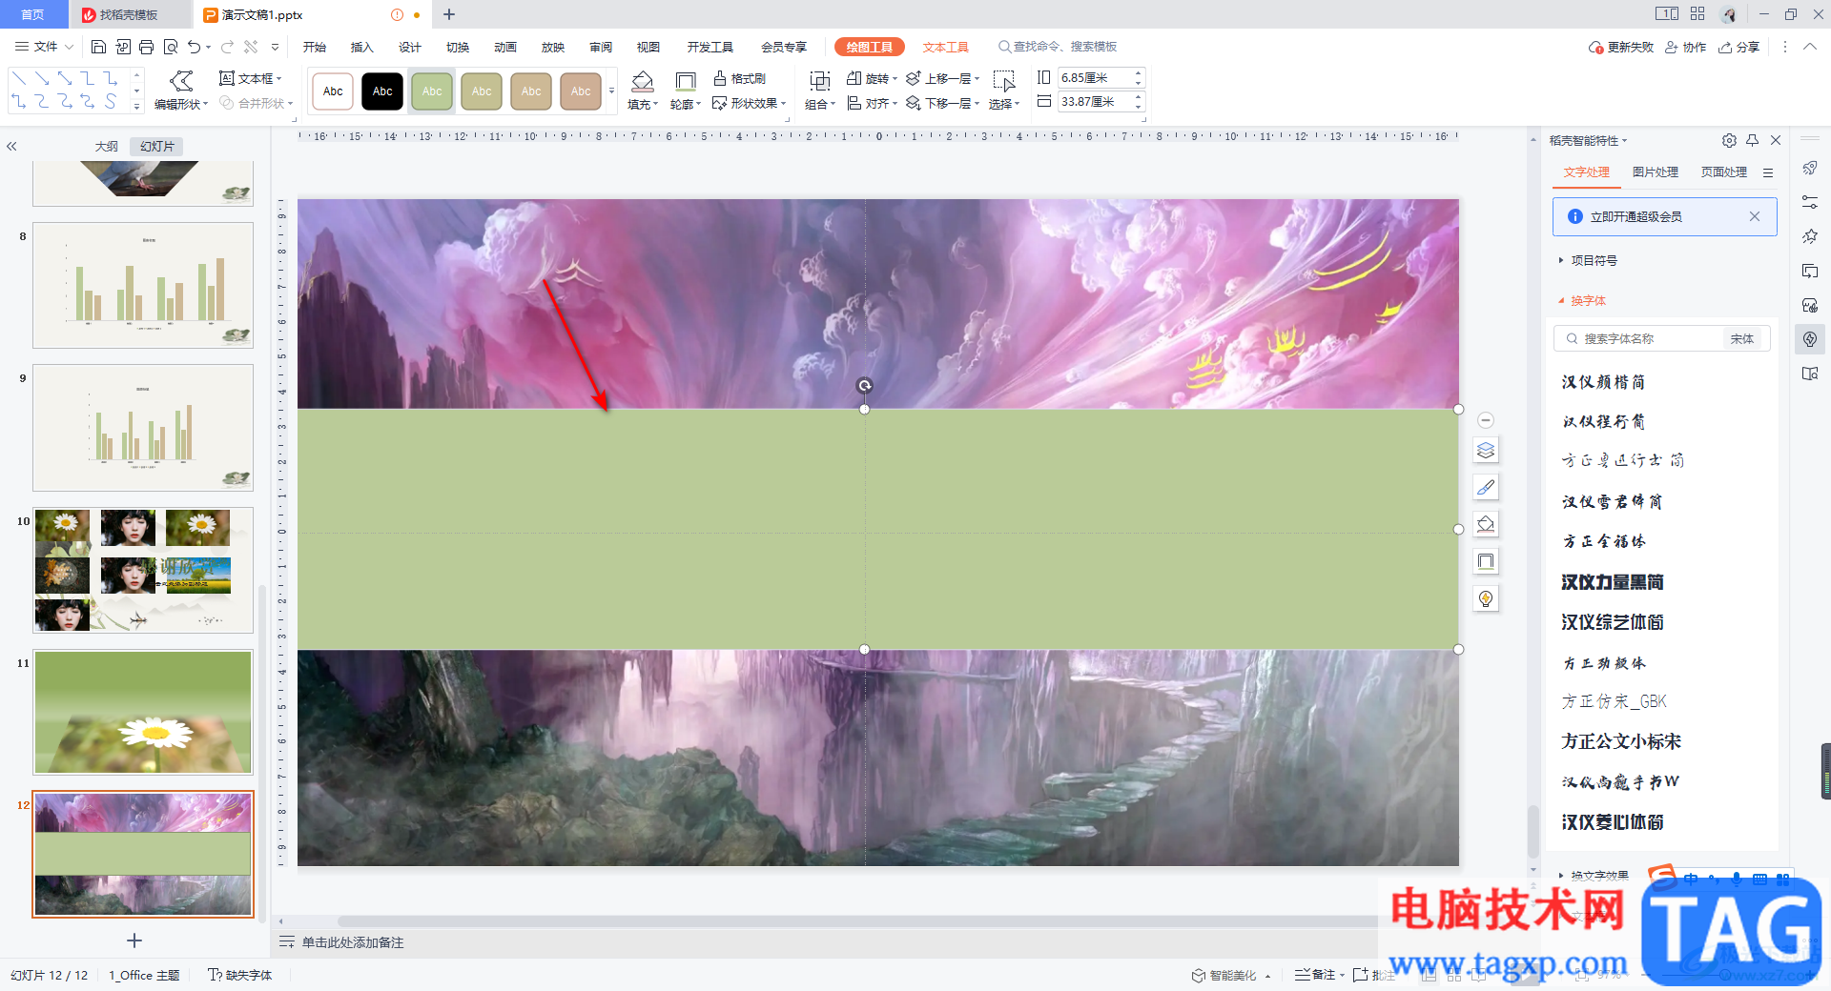The height and width of the screenshot is (991, 1831).
Task: Apply the black Abc shape style
Action: click(x=382, y=91)
